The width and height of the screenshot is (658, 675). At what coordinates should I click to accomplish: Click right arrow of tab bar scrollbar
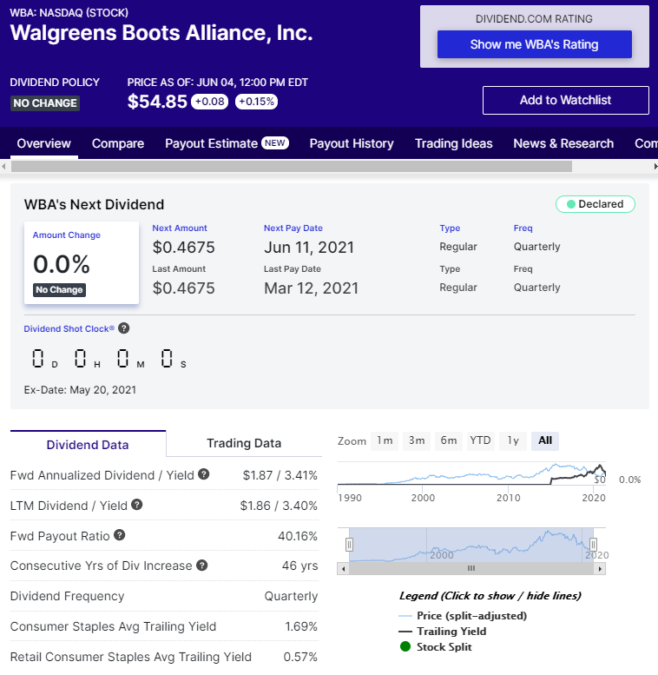click(x=655, y=166)
